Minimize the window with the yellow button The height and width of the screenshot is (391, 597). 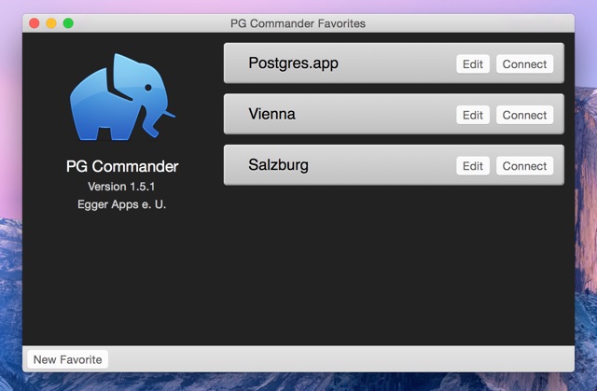coord(51,23)
